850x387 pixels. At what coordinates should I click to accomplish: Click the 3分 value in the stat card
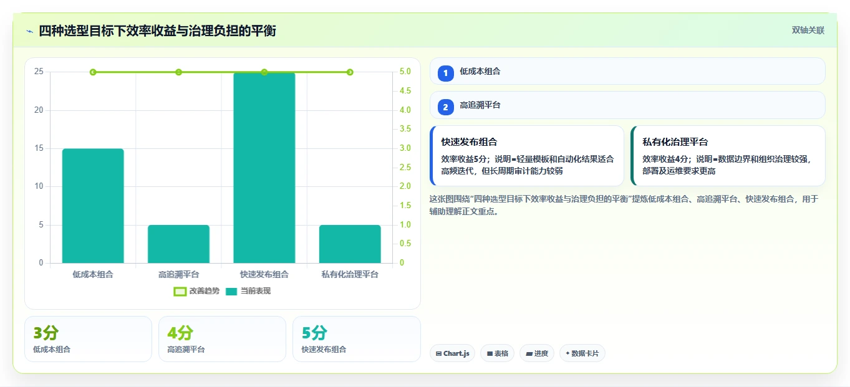click(x=46, y=333)
